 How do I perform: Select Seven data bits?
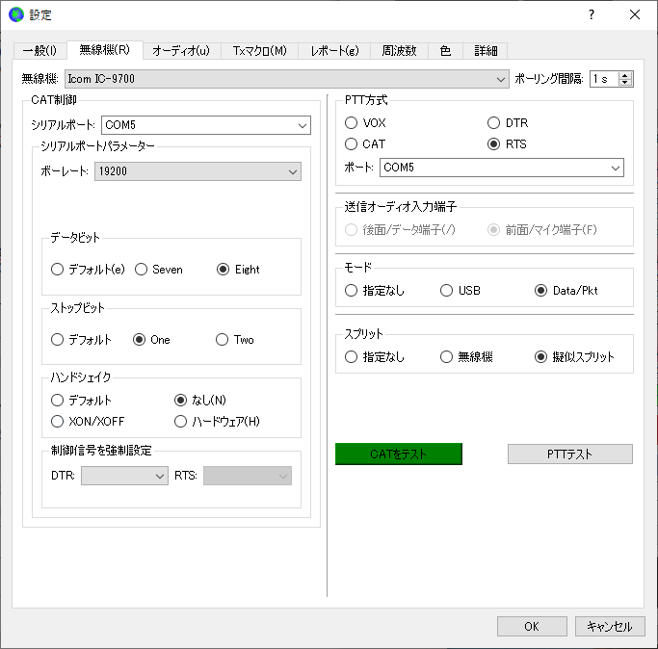pos(159,270)
